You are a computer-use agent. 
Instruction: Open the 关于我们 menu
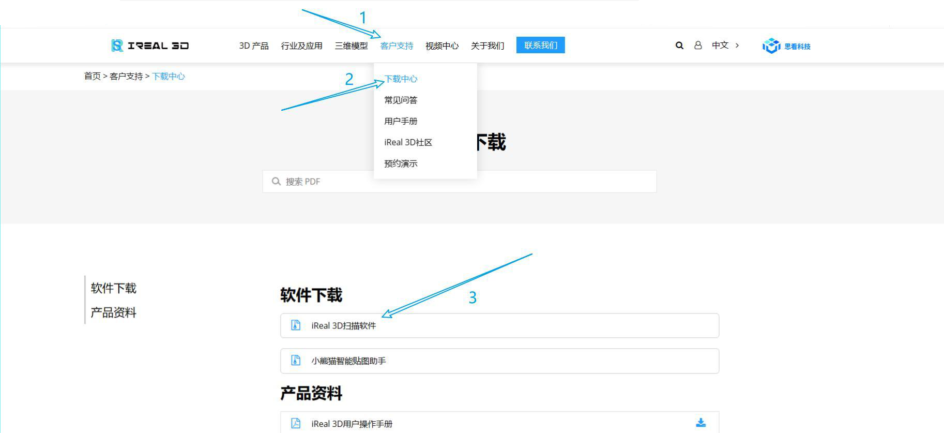(x=488, y=46)
